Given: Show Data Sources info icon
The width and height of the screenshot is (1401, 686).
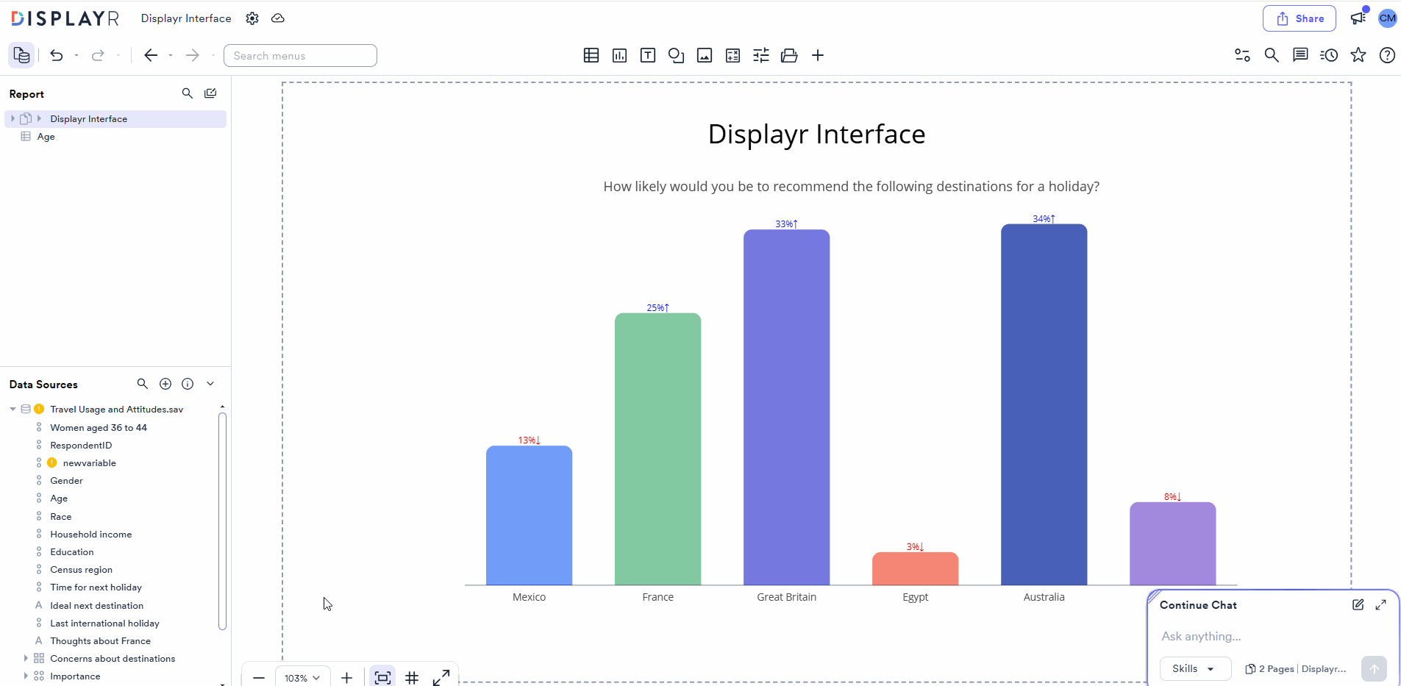Looking at the screenshot, I should coord(188,384).
